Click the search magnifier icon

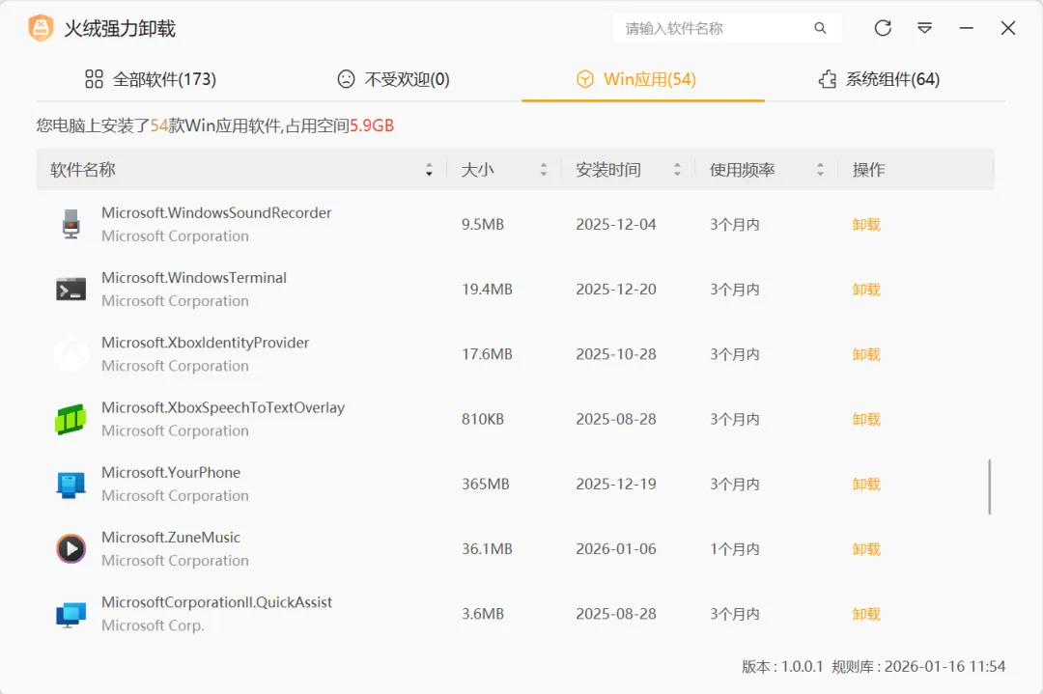pos(820,28)
